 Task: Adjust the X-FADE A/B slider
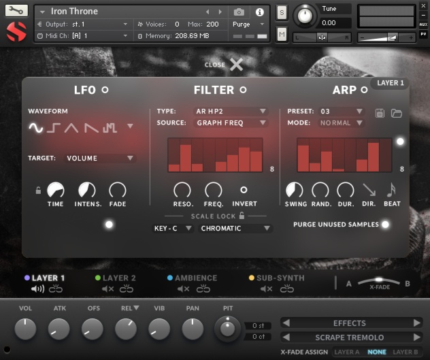coord(379,280)
